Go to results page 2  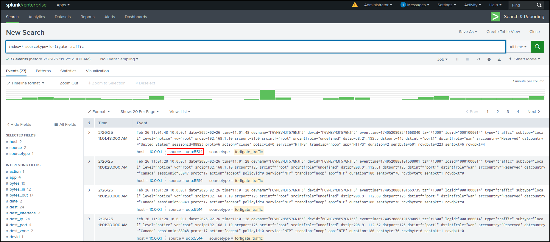[498, 112]
